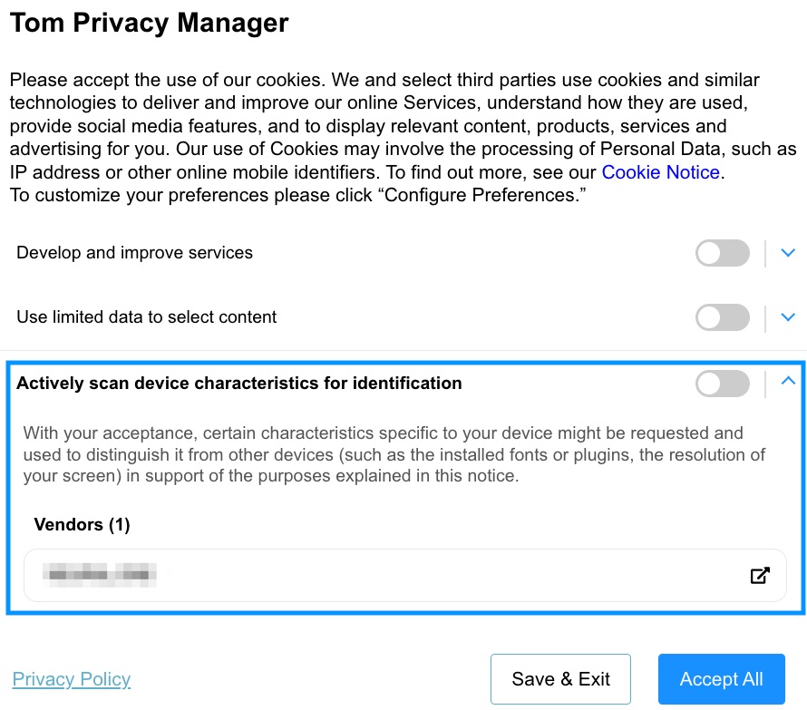Expand the Develop and improve services chevron

click(788, 253)
